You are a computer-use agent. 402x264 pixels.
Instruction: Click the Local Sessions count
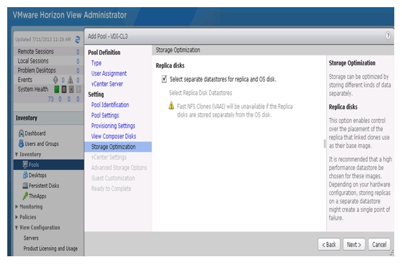pyautogui.click(x=77, y=61)
